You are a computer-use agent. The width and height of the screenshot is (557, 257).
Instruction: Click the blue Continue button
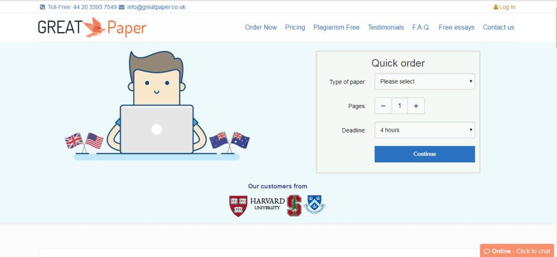[x=424, y=154]
